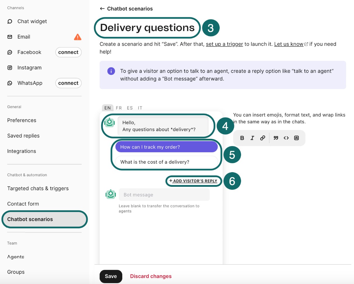Insert a blockquote with the quote icon
The width and height of the screenshot is (354, 284).
pyautogui.click(x=276, y=138)
